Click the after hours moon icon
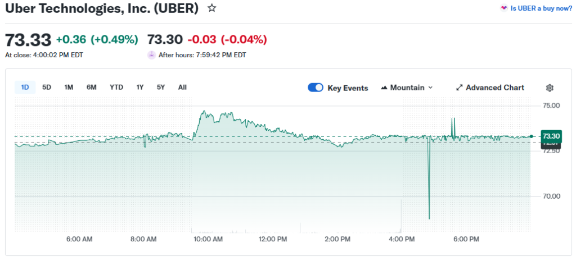This screenshot has height=261, width=576. pos(151,55)
